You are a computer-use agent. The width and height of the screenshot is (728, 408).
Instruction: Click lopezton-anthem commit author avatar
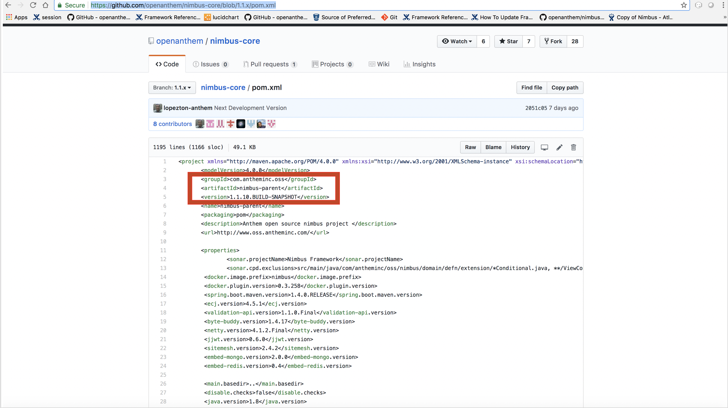click(x=158, y=108)
